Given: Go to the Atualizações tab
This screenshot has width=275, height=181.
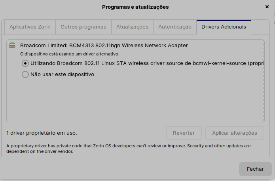Looking at the screenshot, I should (x=132, y=27).
